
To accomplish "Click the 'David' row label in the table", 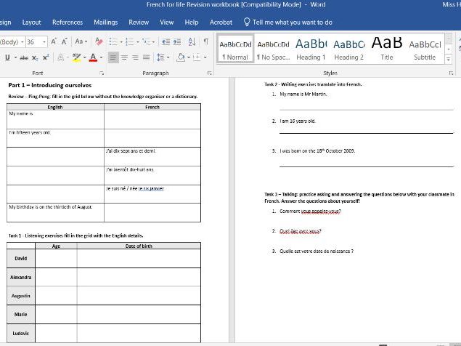I will coord(20,258).
